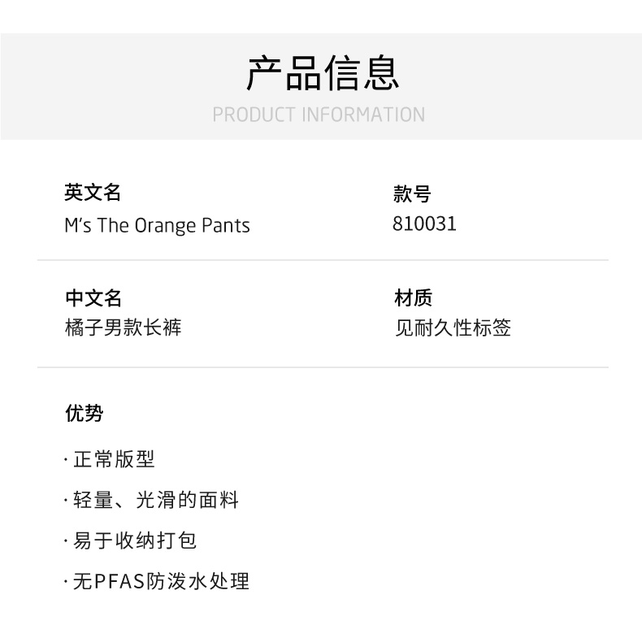Screen dimensions: 642x625
Task: Select the 正常版型 advantage text
Action: 114,459
